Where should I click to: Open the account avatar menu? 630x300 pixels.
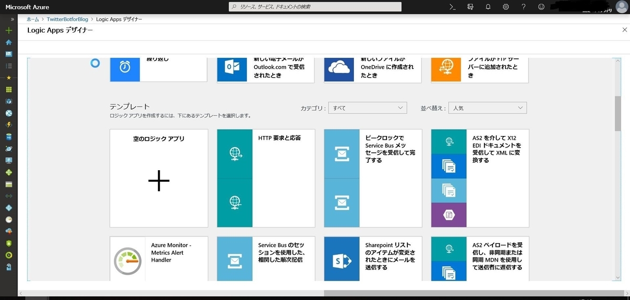point(621,7)
